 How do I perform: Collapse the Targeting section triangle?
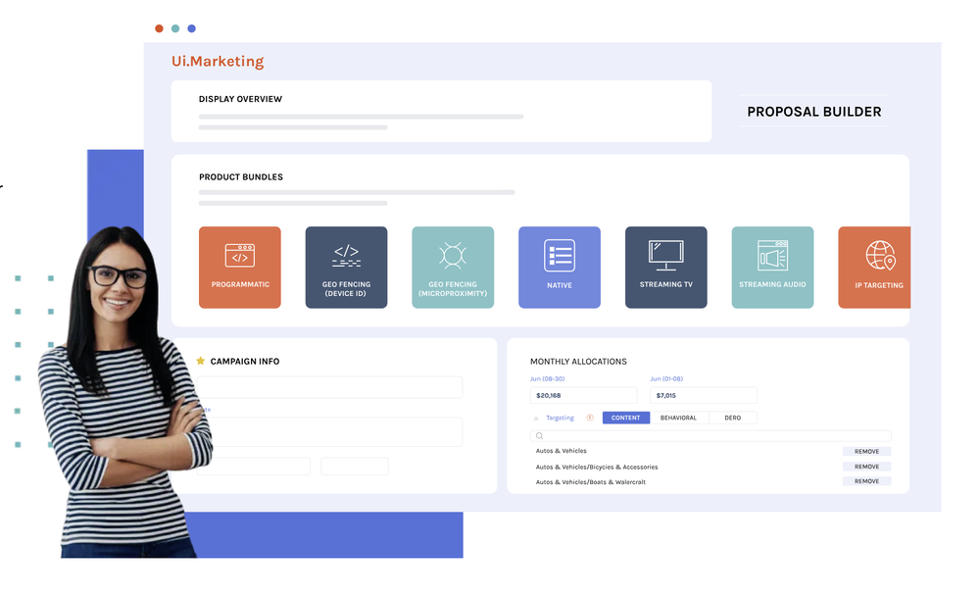[537, 418]
